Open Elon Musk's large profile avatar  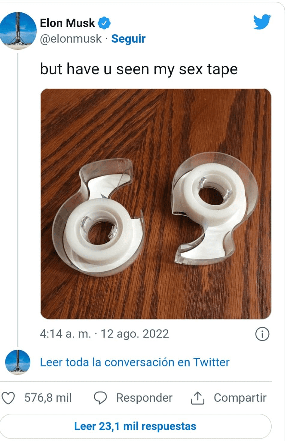click(18, 30)
